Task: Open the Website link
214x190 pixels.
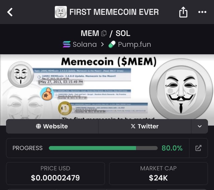Action: click(52, 126)
